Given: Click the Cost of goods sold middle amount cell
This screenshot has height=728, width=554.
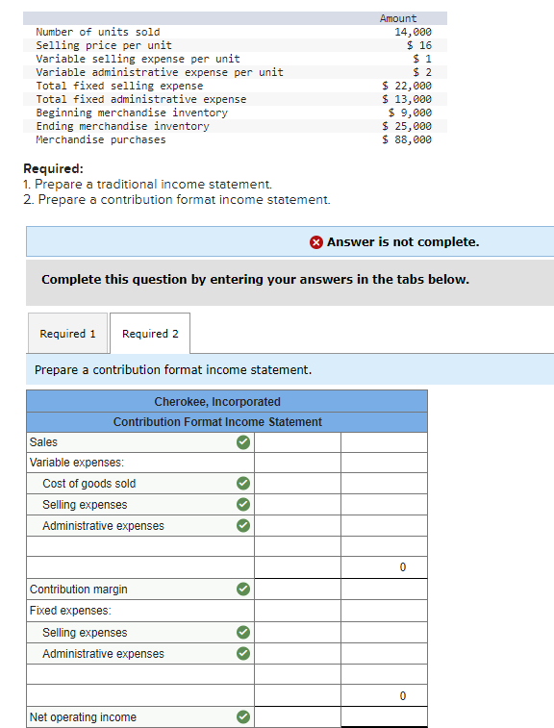Looking at the screenshot, I should 297,484.
